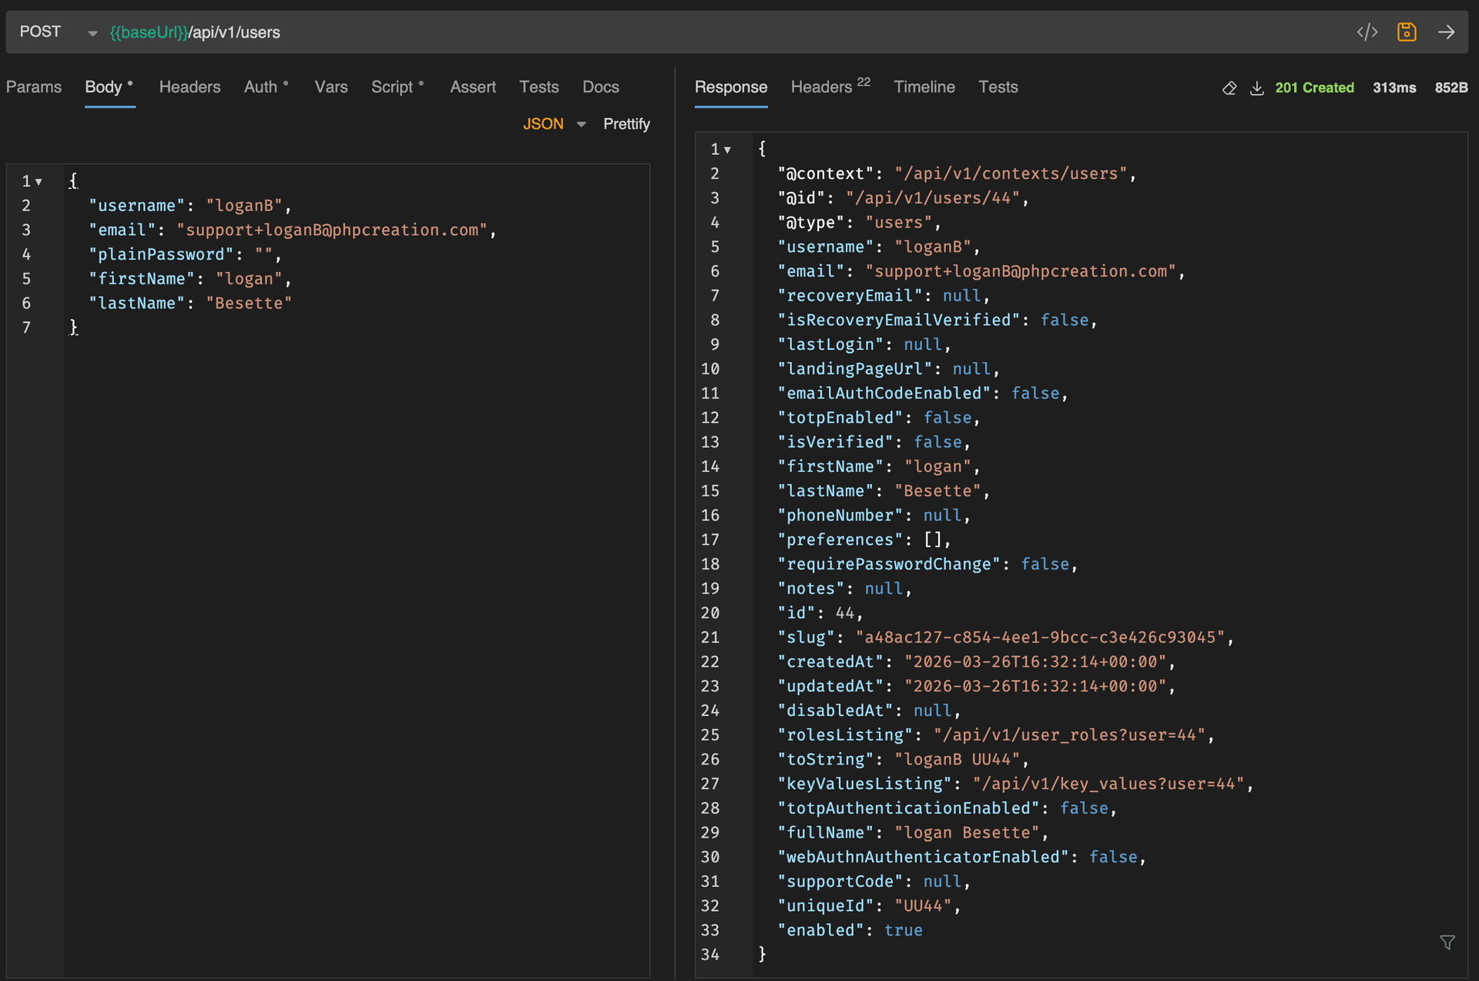Image resolution: width=1479 pixels, height=981 pixels.
Task: Click the "keyValuesListing" URL value
Action: click(x=1109, y=784)
